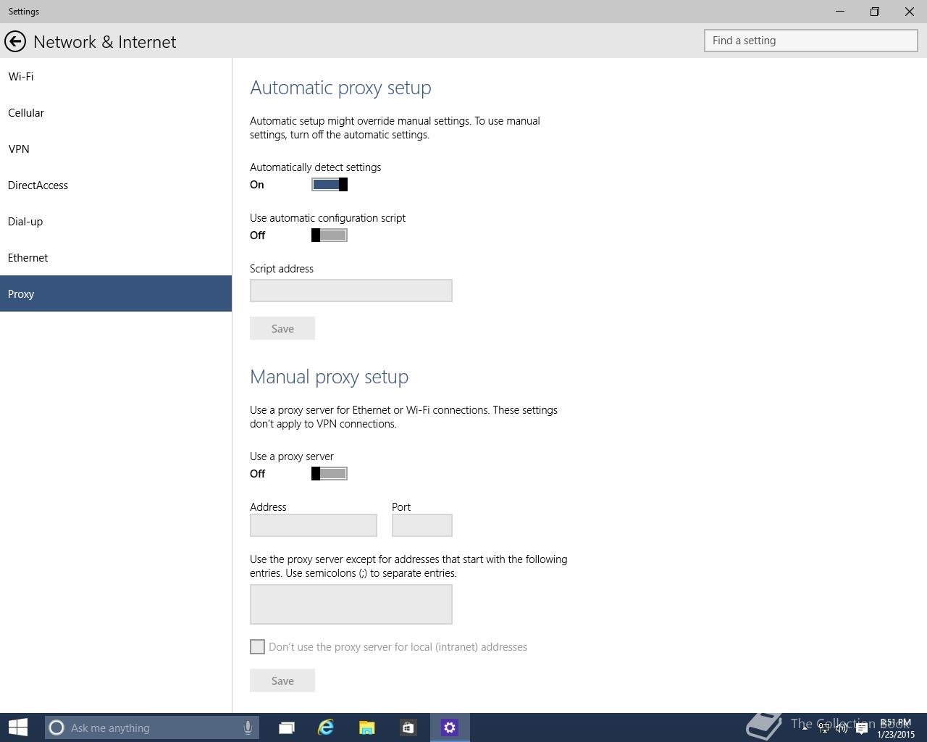Click the Port input field

pyautogui.click(x=422, y=525)
